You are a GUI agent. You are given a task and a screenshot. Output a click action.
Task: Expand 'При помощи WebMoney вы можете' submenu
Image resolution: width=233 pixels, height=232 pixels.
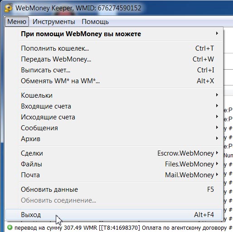pos(114,34)
